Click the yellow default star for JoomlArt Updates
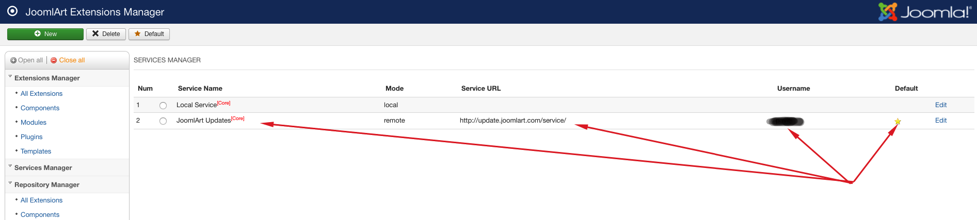 898,122
